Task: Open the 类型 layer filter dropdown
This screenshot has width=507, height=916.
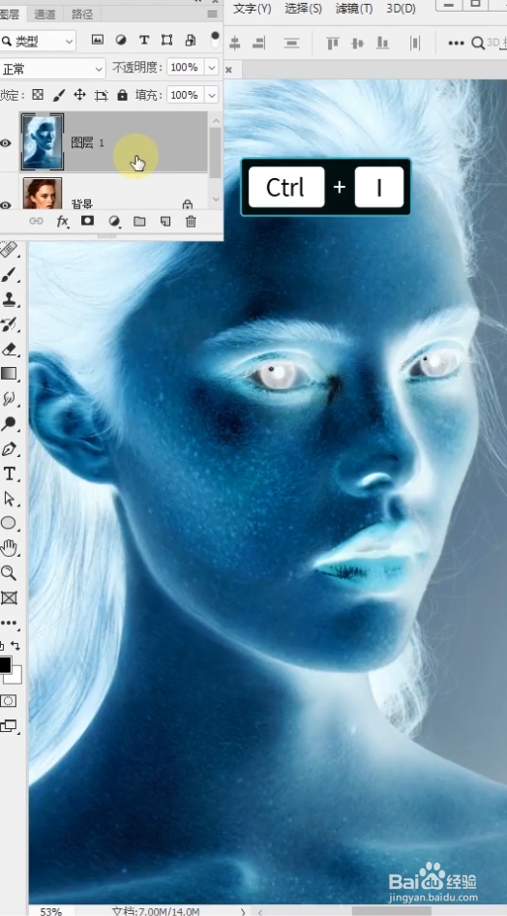Action: 38,41
